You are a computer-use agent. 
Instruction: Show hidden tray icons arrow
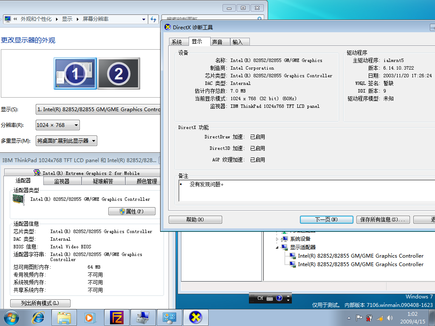pos(349,318)
